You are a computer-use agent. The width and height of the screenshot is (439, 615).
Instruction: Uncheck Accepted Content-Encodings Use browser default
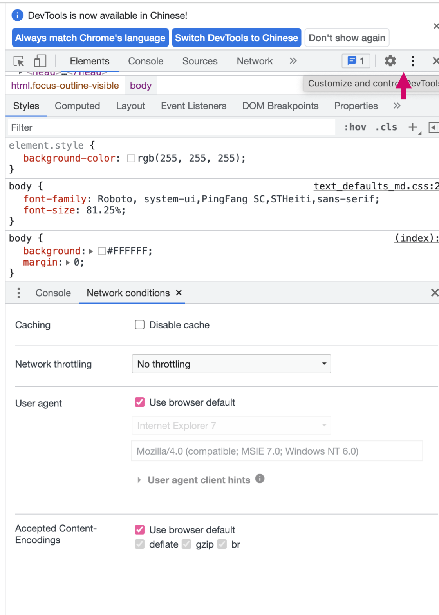[x=140, y=530]
